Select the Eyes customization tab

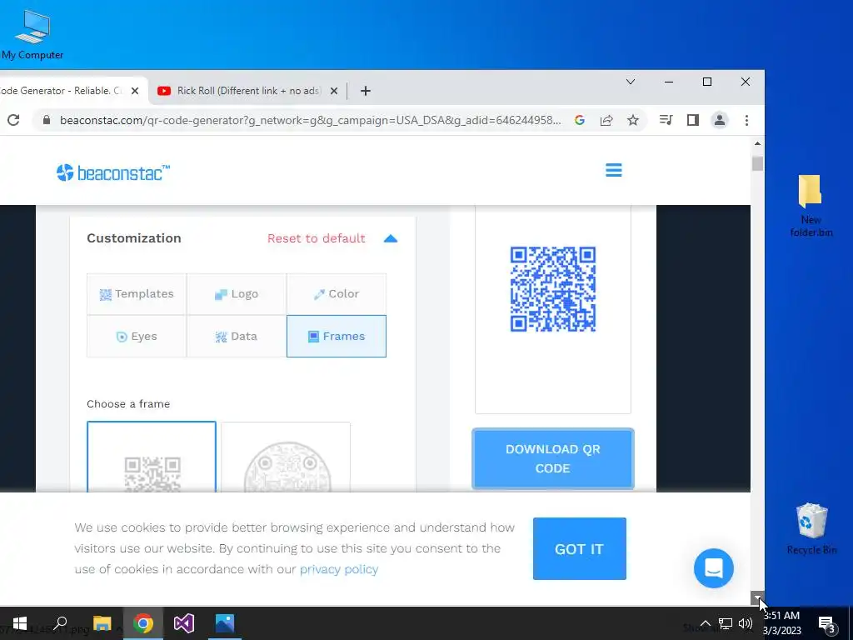click(x=137, y=337)
